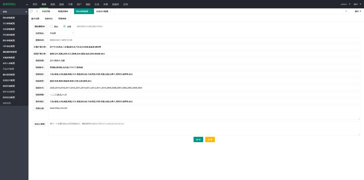Toggle sidebar with the three-dots icon
The height and width of the screenshot is (180, 364).
(27, 5)
